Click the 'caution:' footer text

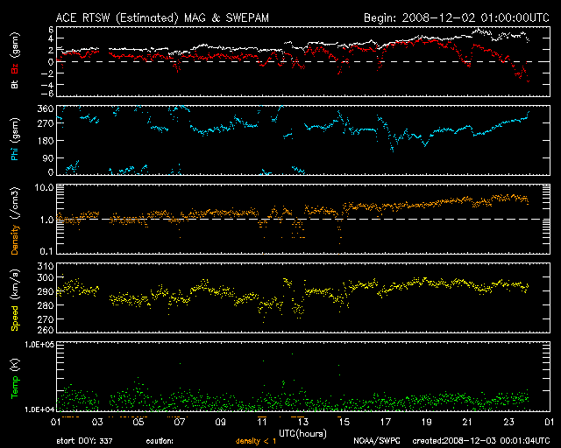[x=160, y=441]
